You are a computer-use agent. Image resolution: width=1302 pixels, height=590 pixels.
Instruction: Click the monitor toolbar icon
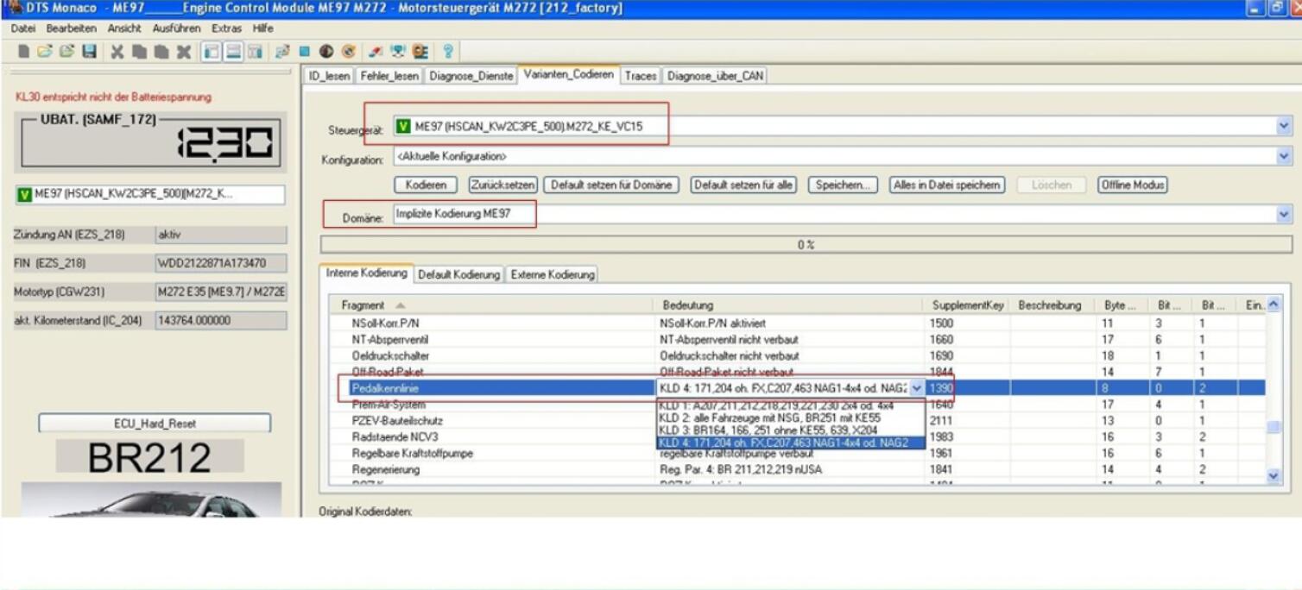[398, 52]
